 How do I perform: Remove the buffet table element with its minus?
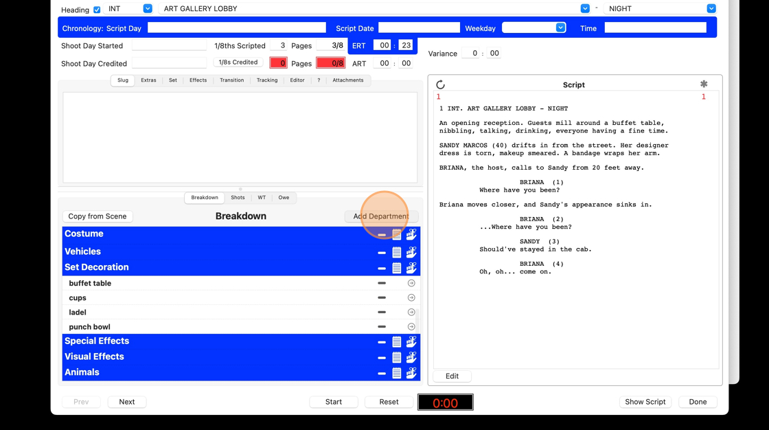pos(382,283)
